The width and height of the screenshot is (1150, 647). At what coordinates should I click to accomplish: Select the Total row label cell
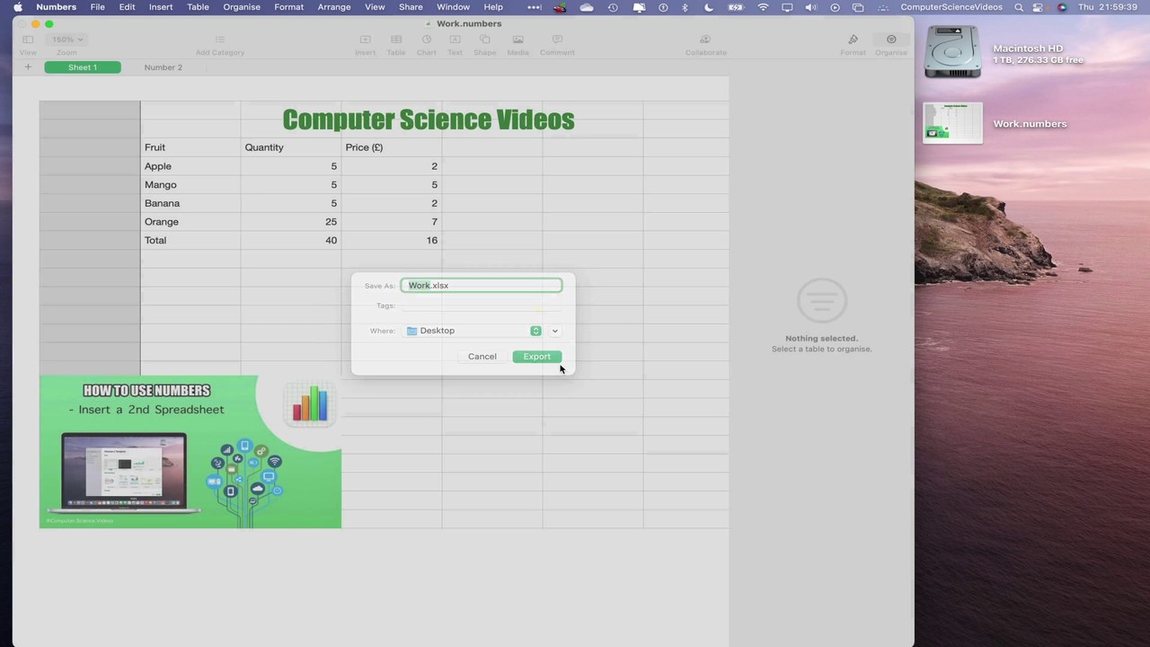[x=190, y=240]
